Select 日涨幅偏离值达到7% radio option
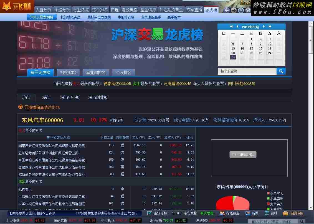Image resolution: width=314 pixels, height=224 pixels. click(21, 107)
